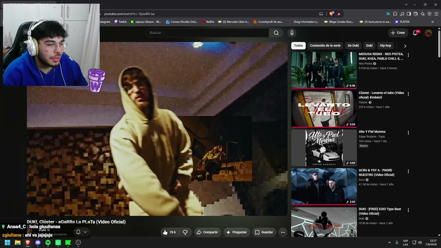Open the Mega Combo Box bookmark

coord(339,22)
